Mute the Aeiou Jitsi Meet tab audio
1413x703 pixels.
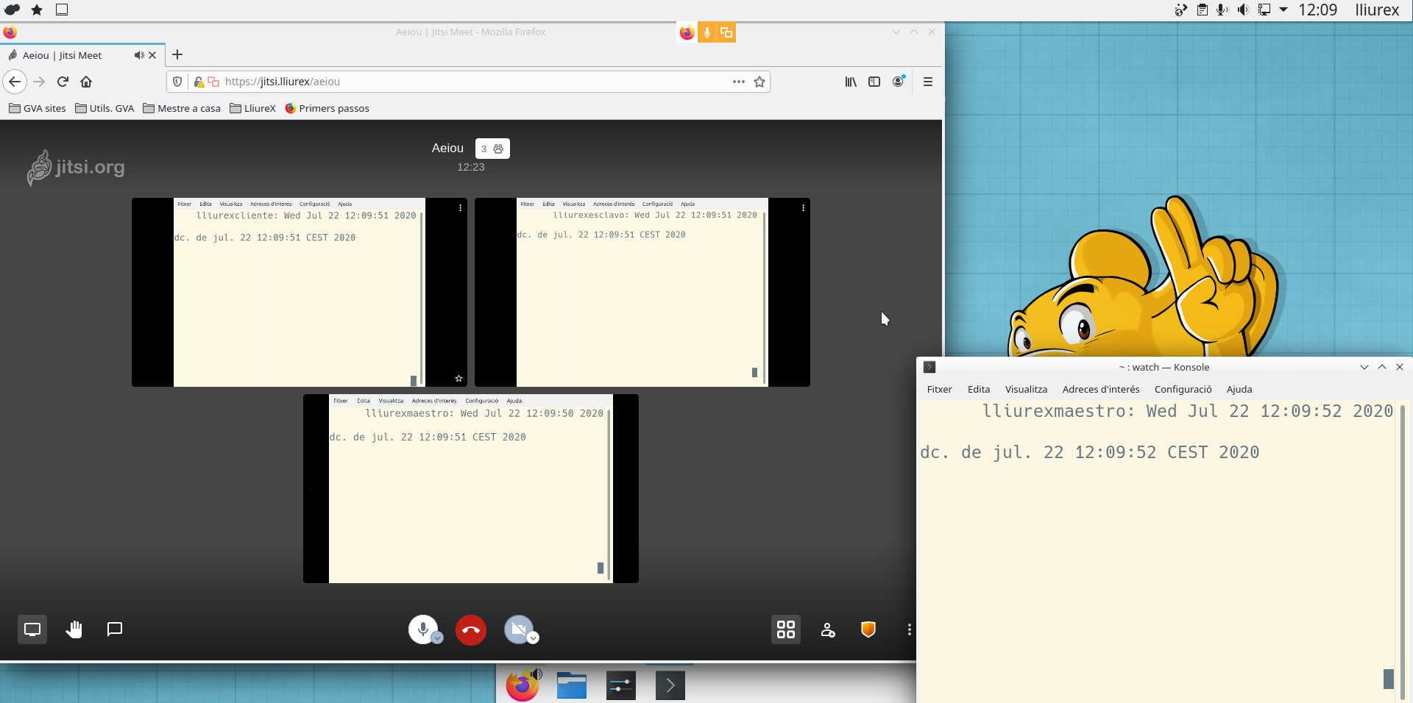pyautogui.click(x=138, y=55)
